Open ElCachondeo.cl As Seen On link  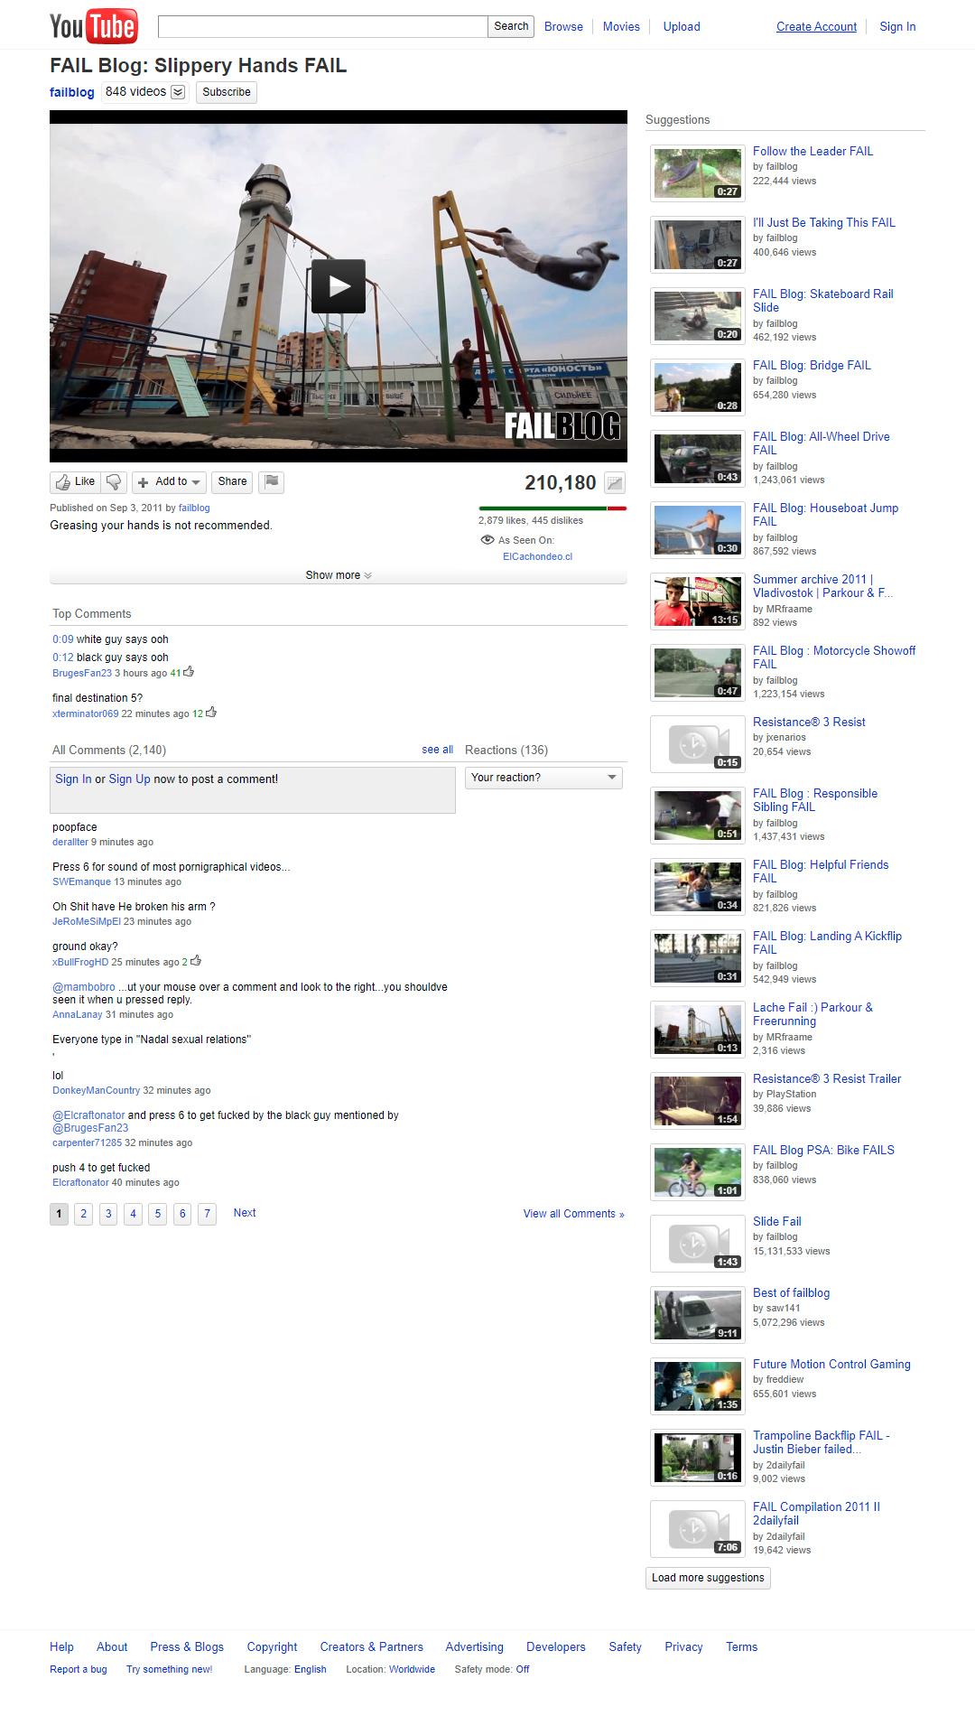pos(538,556)
